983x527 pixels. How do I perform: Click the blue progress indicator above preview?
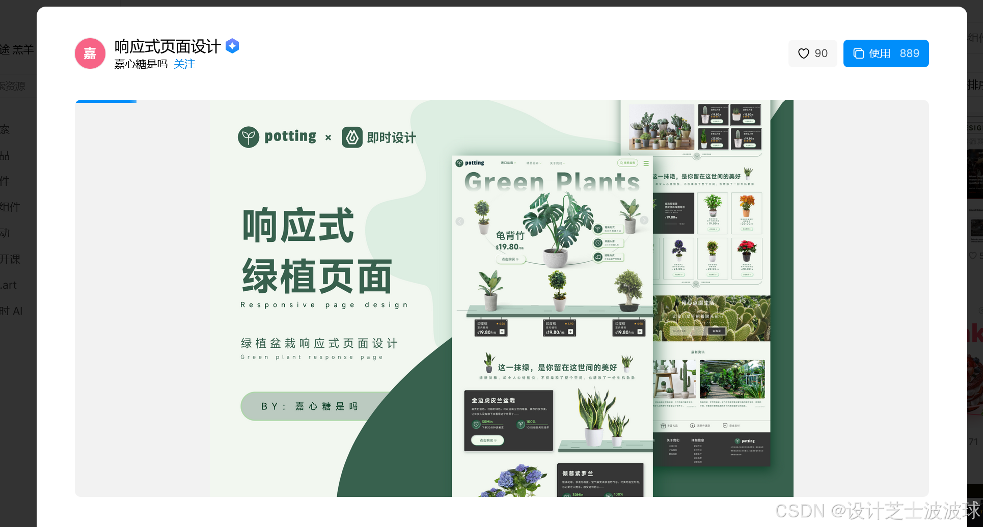pos(106,101)
